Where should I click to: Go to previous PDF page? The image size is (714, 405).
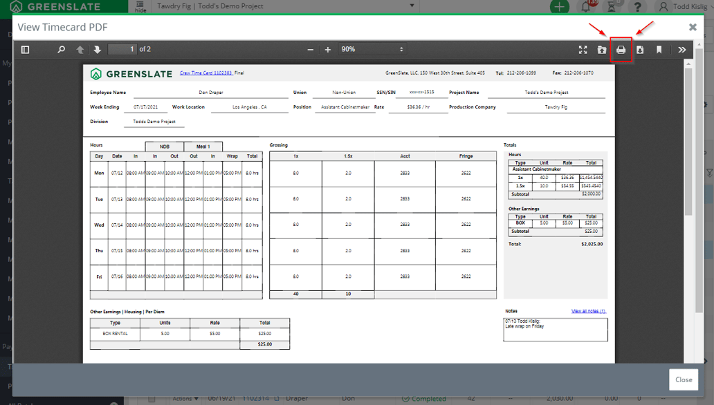80,50
